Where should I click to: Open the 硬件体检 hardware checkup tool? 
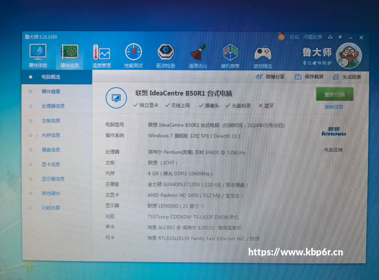click(38, 56)
